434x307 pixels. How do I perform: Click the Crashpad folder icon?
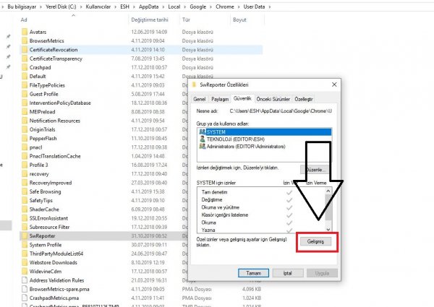click(x=24, y=66)
